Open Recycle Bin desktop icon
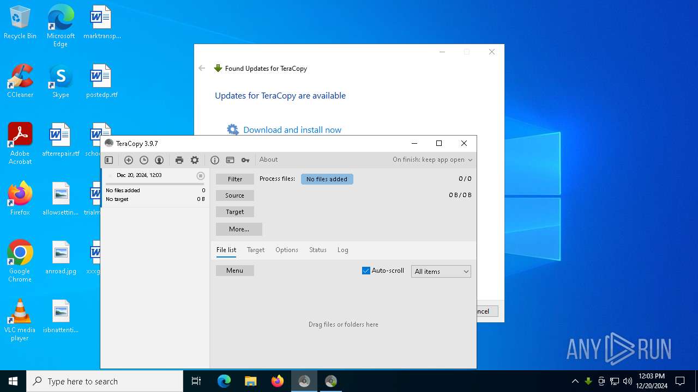 pos(20,23)
